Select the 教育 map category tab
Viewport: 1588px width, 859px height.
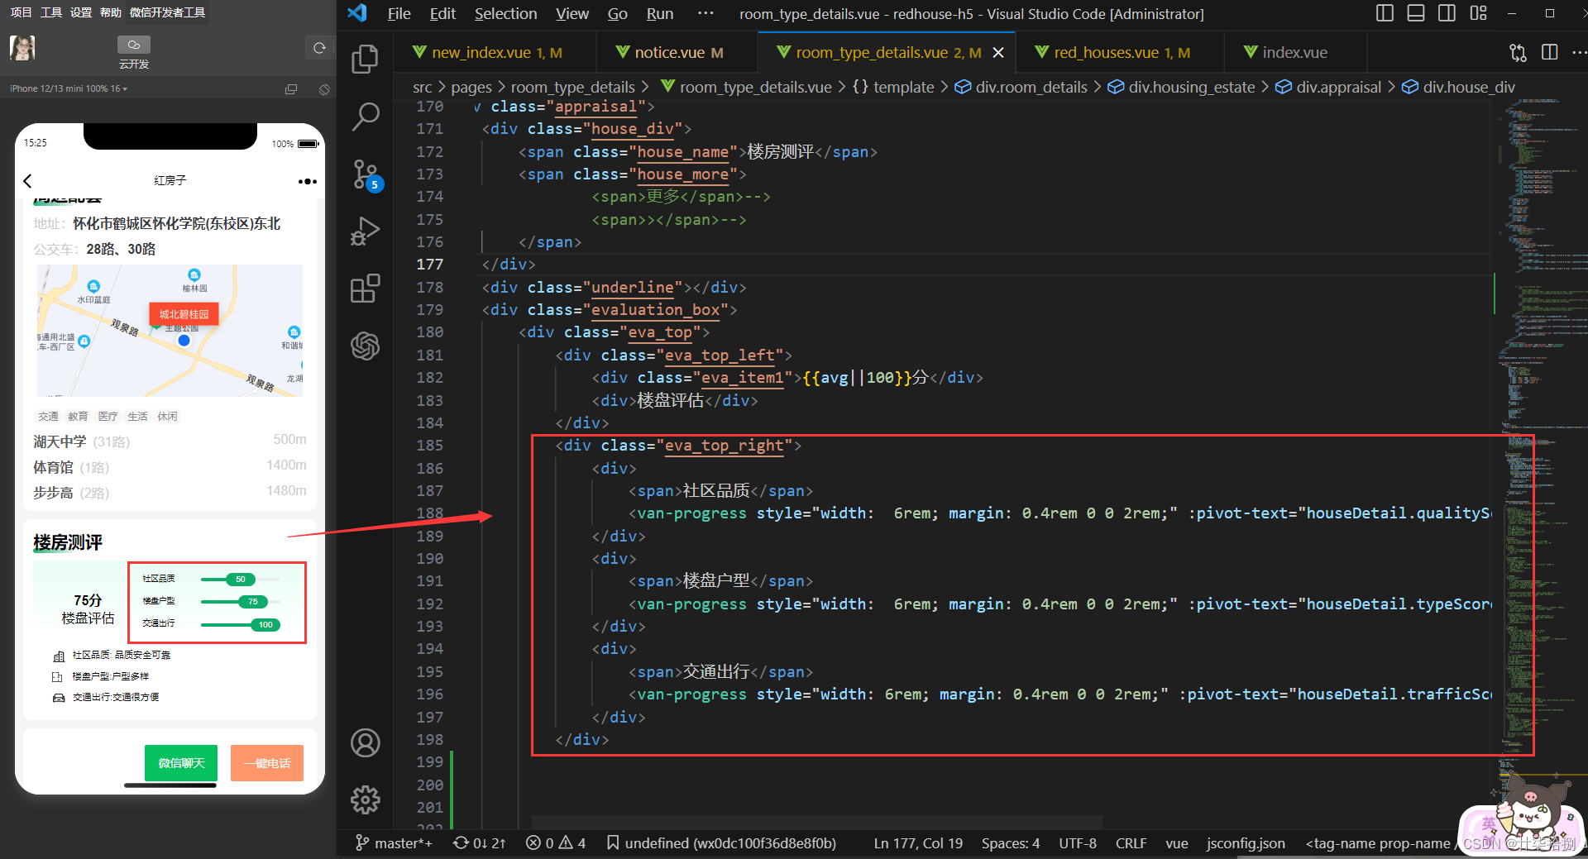[79, 416]
